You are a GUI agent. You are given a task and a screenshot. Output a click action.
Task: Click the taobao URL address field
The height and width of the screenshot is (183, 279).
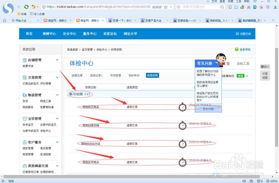pyautogui.click(x=98, y=7)
